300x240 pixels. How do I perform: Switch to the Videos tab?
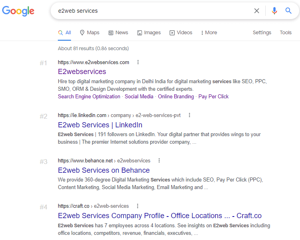point(181,33)
